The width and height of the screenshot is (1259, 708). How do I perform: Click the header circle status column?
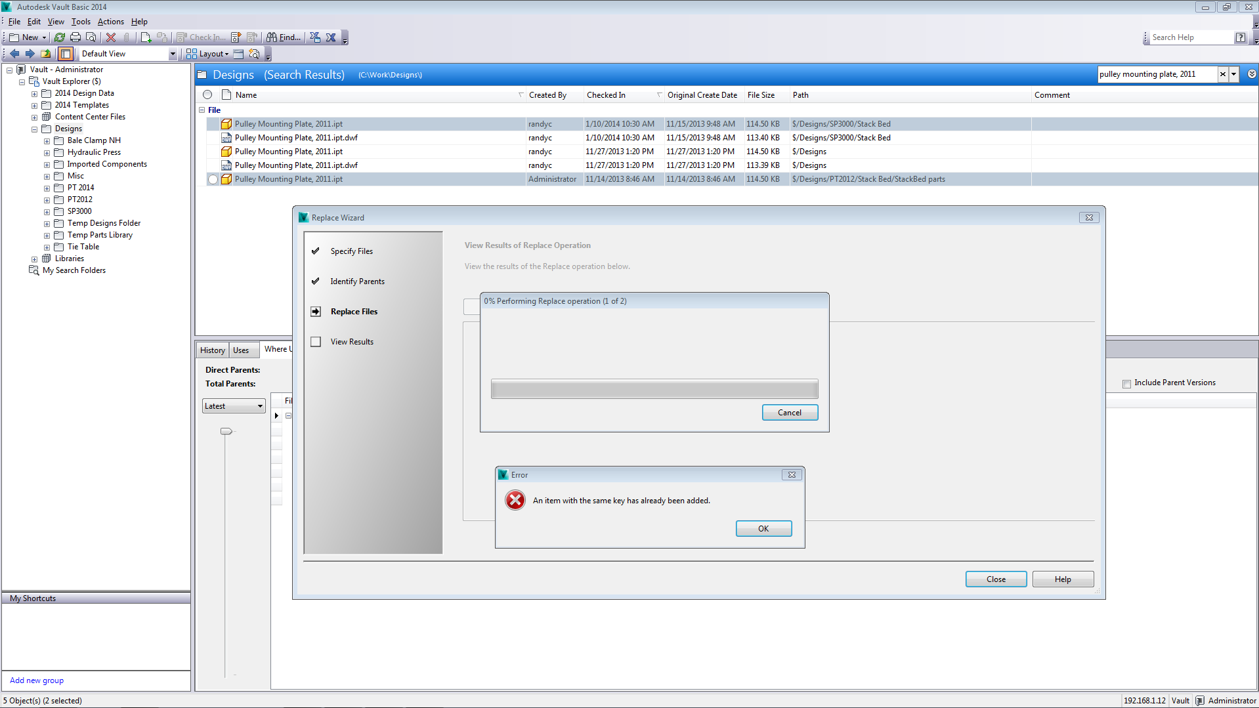(x=207, y=94)
